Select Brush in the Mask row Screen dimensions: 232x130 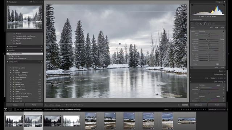(x=222, y=27)
